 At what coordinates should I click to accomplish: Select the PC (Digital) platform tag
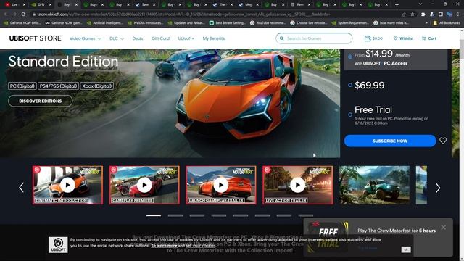[22, 86]
